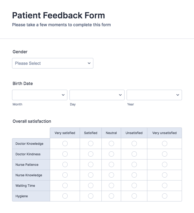The height and width of the screenshot is (213, 194).
Task: Choose Very unsatisfied for Doctor Kindness
Action: pos(164,154)
